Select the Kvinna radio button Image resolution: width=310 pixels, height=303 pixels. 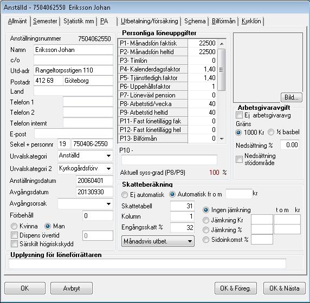(x=14, y=226)
